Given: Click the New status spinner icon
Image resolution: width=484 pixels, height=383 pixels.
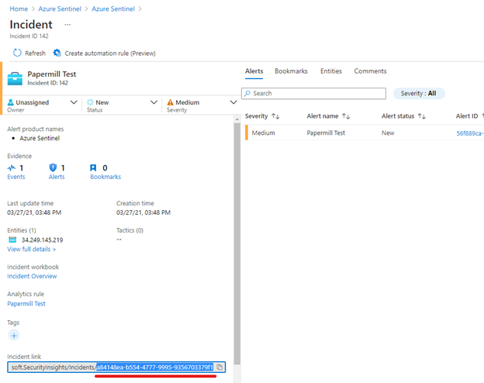Looking at the screenshot, I should point(90,102).
